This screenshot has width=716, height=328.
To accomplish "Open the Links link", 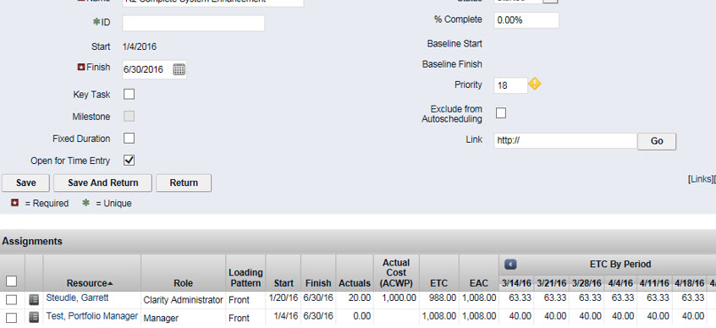I will (701, 179).
